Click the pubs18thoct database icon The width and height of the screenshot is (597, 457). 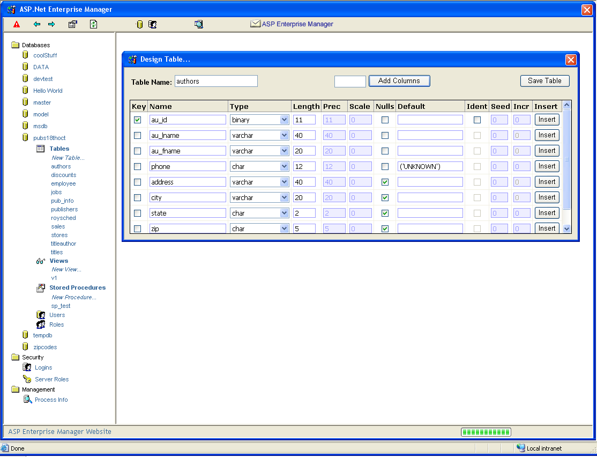click(25, 137)
